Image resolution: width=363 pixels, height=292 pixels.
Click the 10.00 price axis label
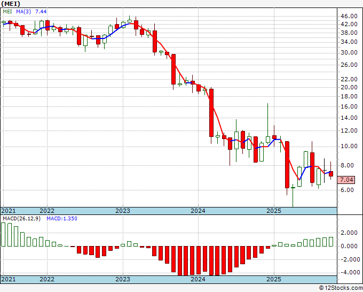pyautogui.click(x=349, y=147)
